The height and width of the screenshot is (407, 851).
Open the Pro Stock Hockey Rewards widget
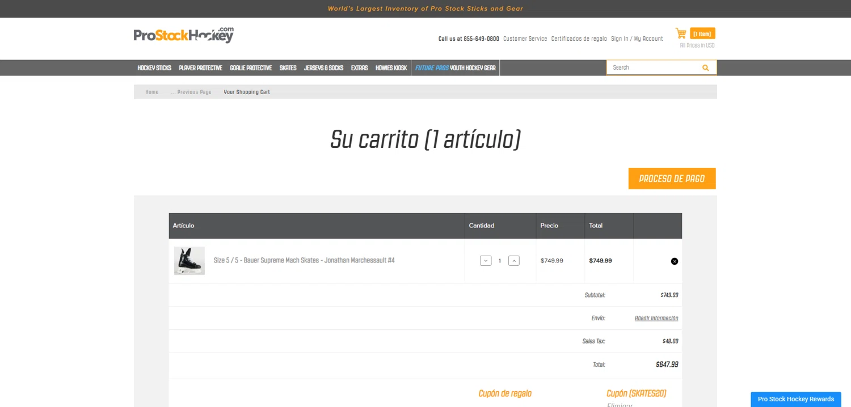[796, 399]
